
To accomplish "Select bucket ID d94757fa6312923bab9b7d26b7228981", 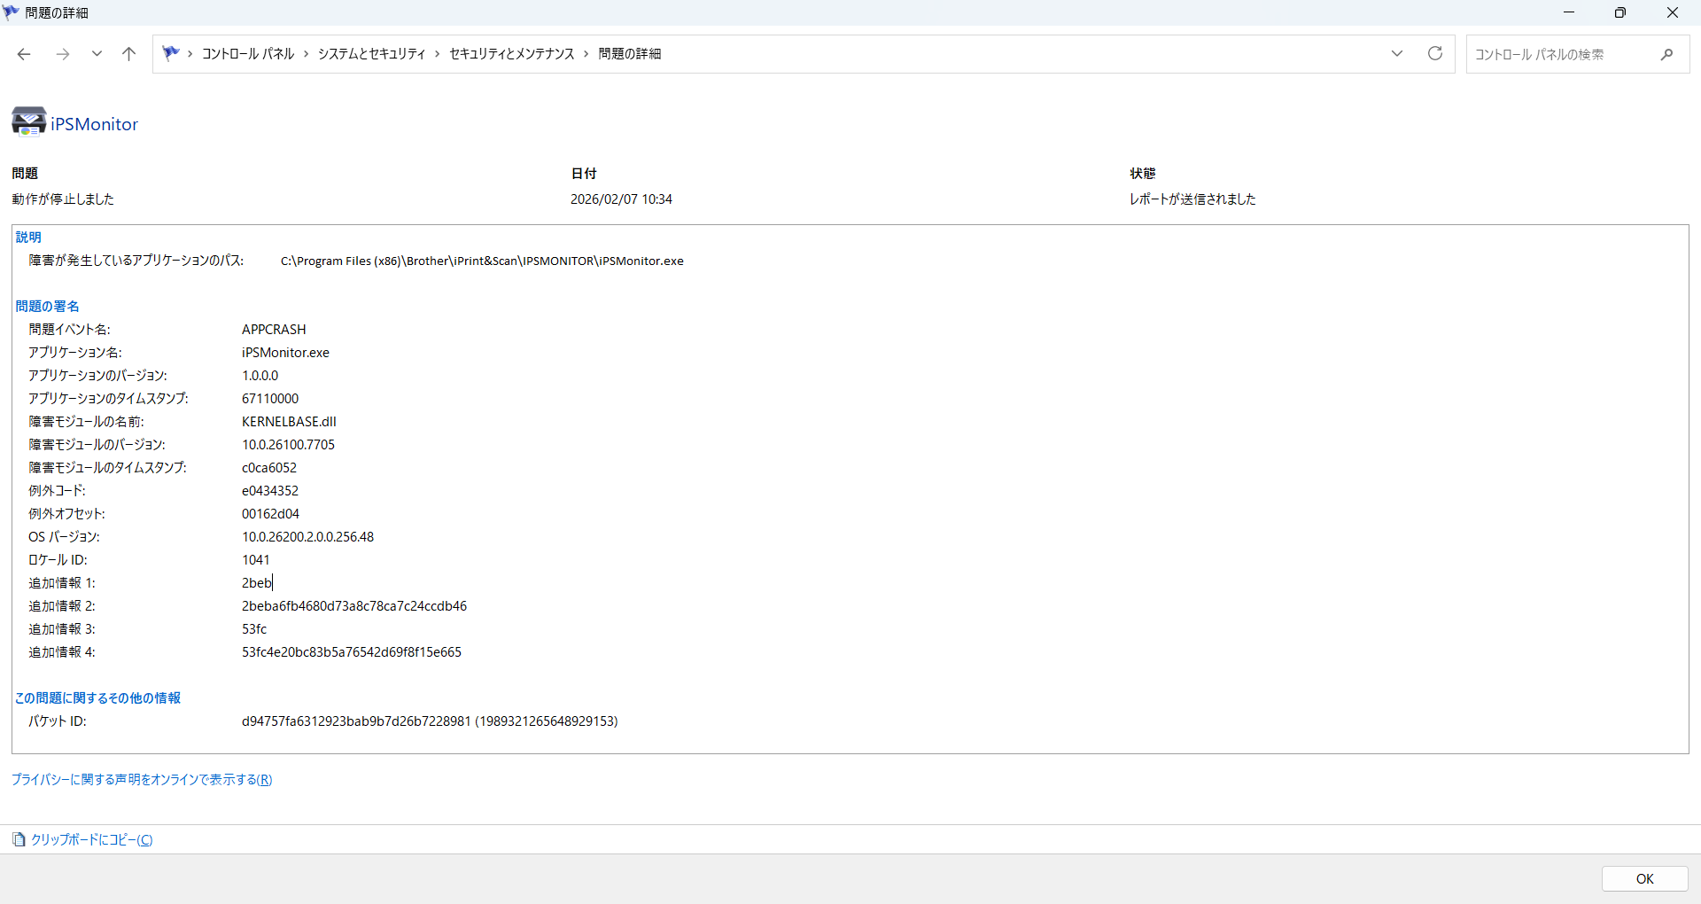I will 356,721.
